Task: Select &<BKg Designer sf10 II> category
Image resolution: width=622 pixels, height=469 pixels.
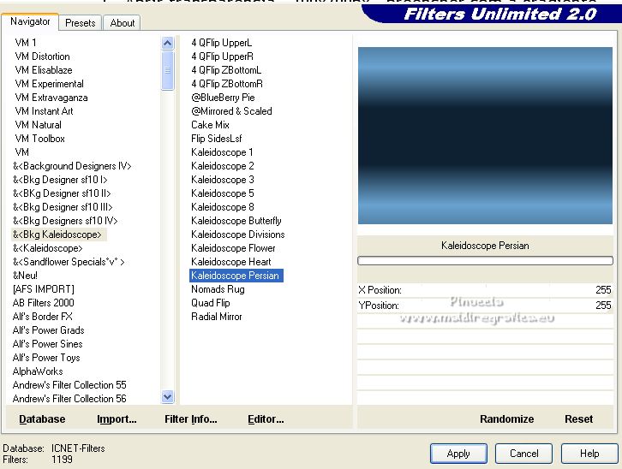Action: click(62, 193)
